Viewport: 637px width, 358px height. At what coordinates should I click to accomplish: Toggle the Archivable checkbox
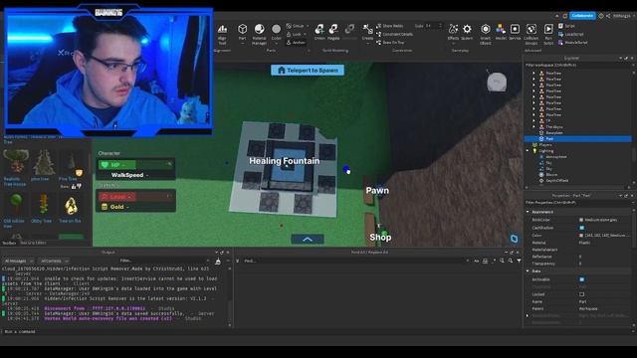581,279
